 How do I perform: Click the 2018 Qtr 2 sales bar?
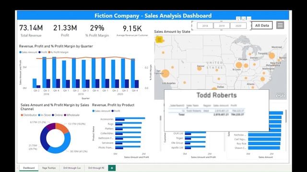[x=35, y=83]
